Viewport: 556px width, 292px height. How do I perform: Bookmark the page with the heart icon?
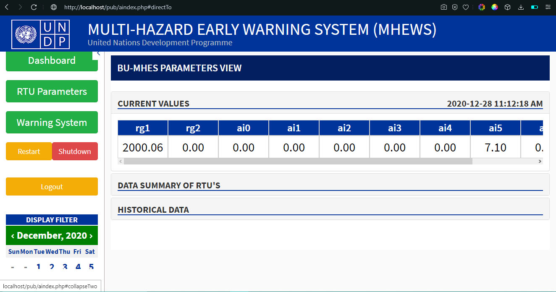pos(466,7)
